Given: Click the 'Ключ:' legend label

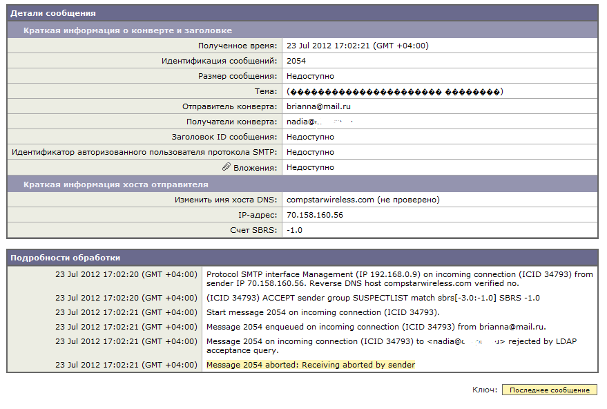Looking at the screenshot, I should coord(485,390).
